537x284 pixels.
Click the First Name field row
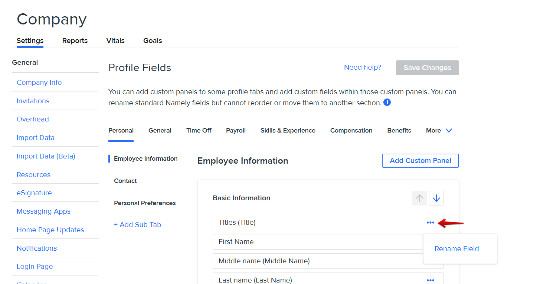click(x=315, y=242)
